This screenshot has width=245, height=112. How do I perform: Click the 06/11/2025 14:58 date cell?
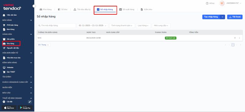click(x=93, y=38)
